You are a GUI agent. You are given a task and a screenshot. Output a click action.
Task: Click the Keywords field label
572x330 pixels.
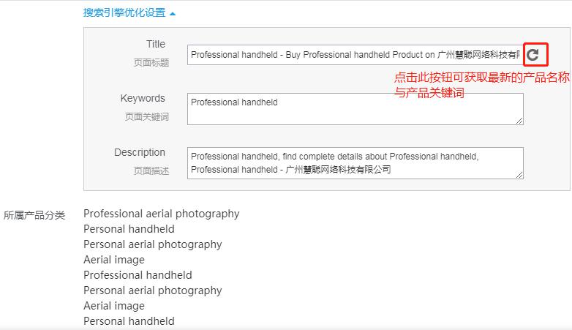[143, 99]
